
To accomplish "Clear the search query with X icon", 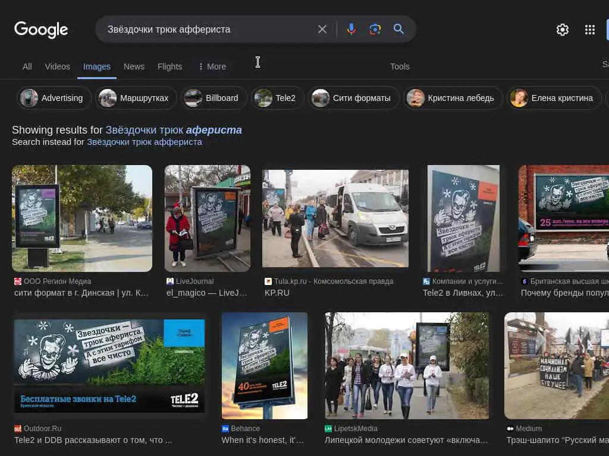I will tap(322, 29).
